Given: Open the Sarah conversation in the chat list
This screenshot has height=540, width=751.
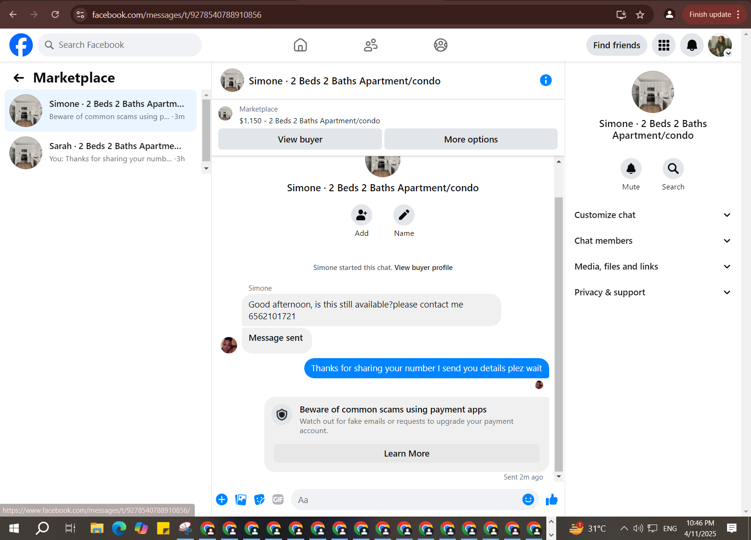Looking at the screenshot, I should 101,153.
